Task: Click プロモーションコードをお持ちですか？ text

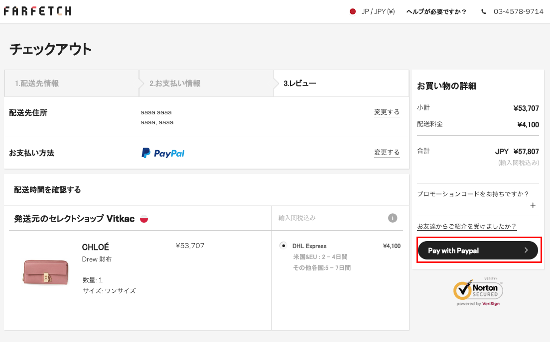Action: coord(473,193)
